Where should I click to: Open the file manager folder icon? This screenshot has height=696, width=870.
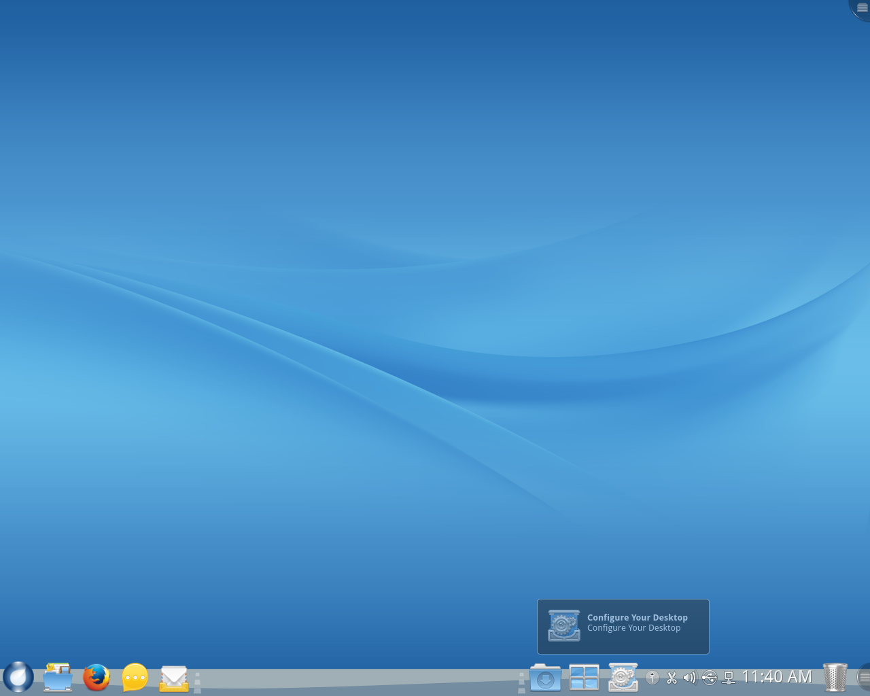tap(58, 677)
